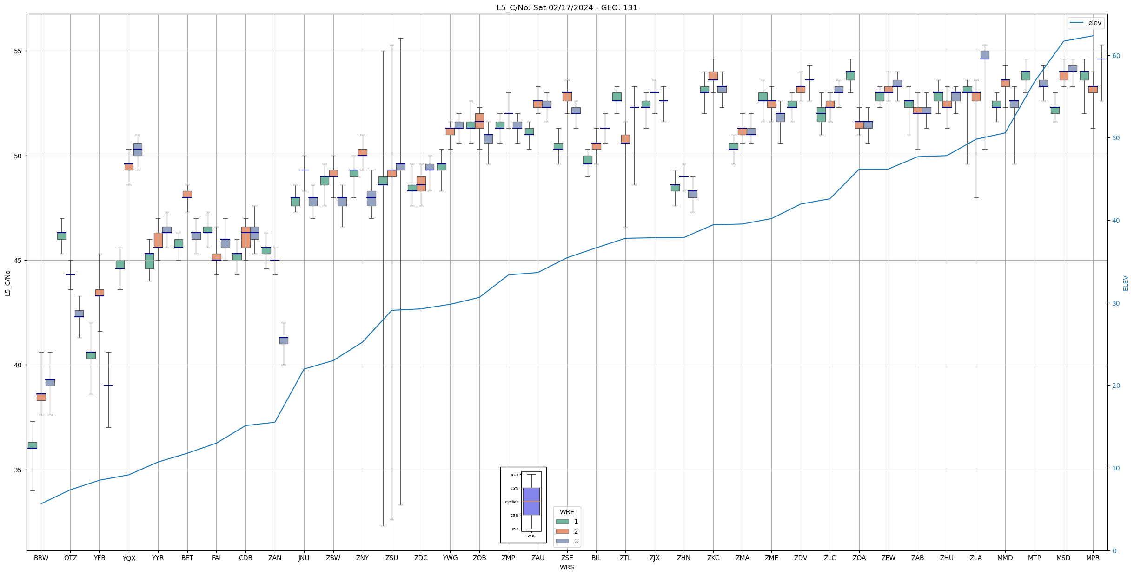Image resolution: width=1134 pixels, height=575 pixels.
Task: Click the MPR station tick label
Action: (x=1093, y=558)
